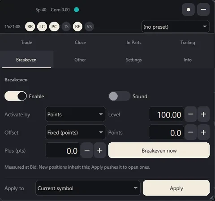Click the white dot button at top right
This screenshot has height=201, width=215.
(x=189, y=9)
